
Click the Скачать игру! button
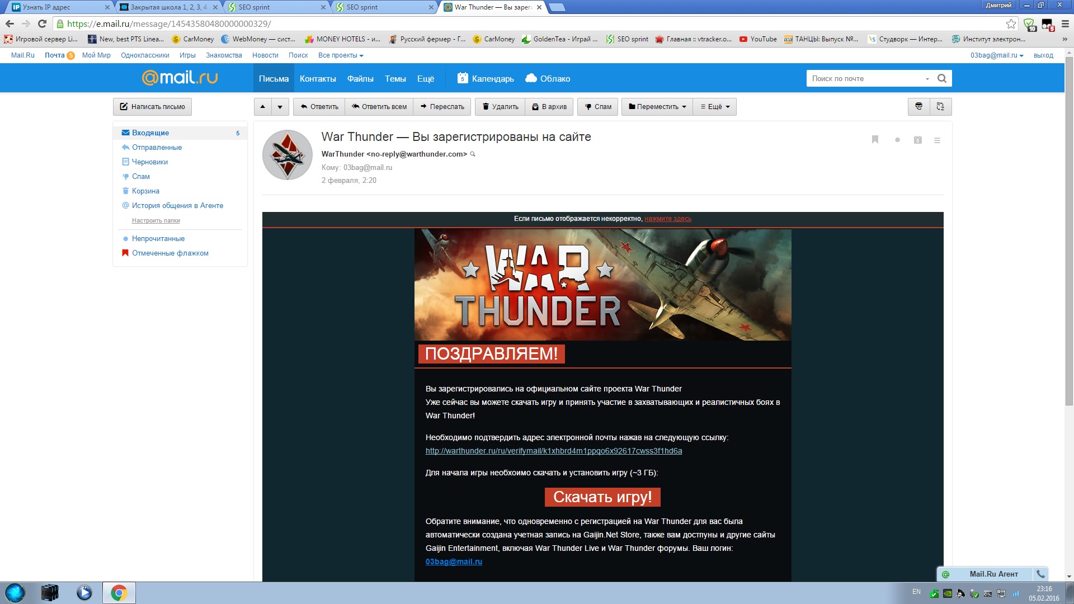click(602, 497)
